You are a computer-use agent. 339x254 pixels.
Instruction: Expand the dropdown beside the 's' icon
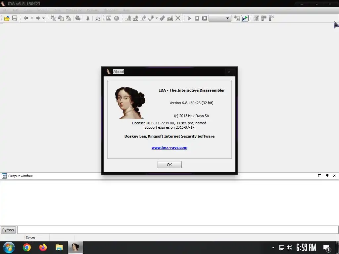(157, 18)
